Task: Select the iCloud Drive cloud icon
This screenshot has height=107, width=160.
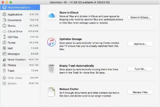Action: pyautogui.click(x=4, y=31)
